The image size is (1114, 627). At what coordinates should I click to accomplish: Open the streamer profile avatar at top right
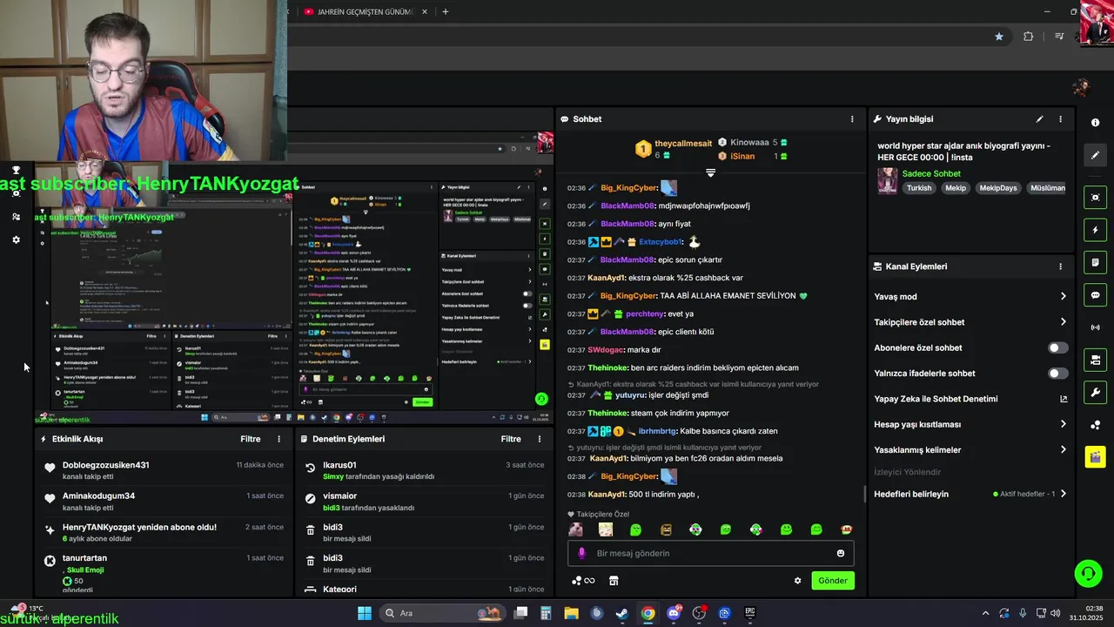tap(1081, 88)
